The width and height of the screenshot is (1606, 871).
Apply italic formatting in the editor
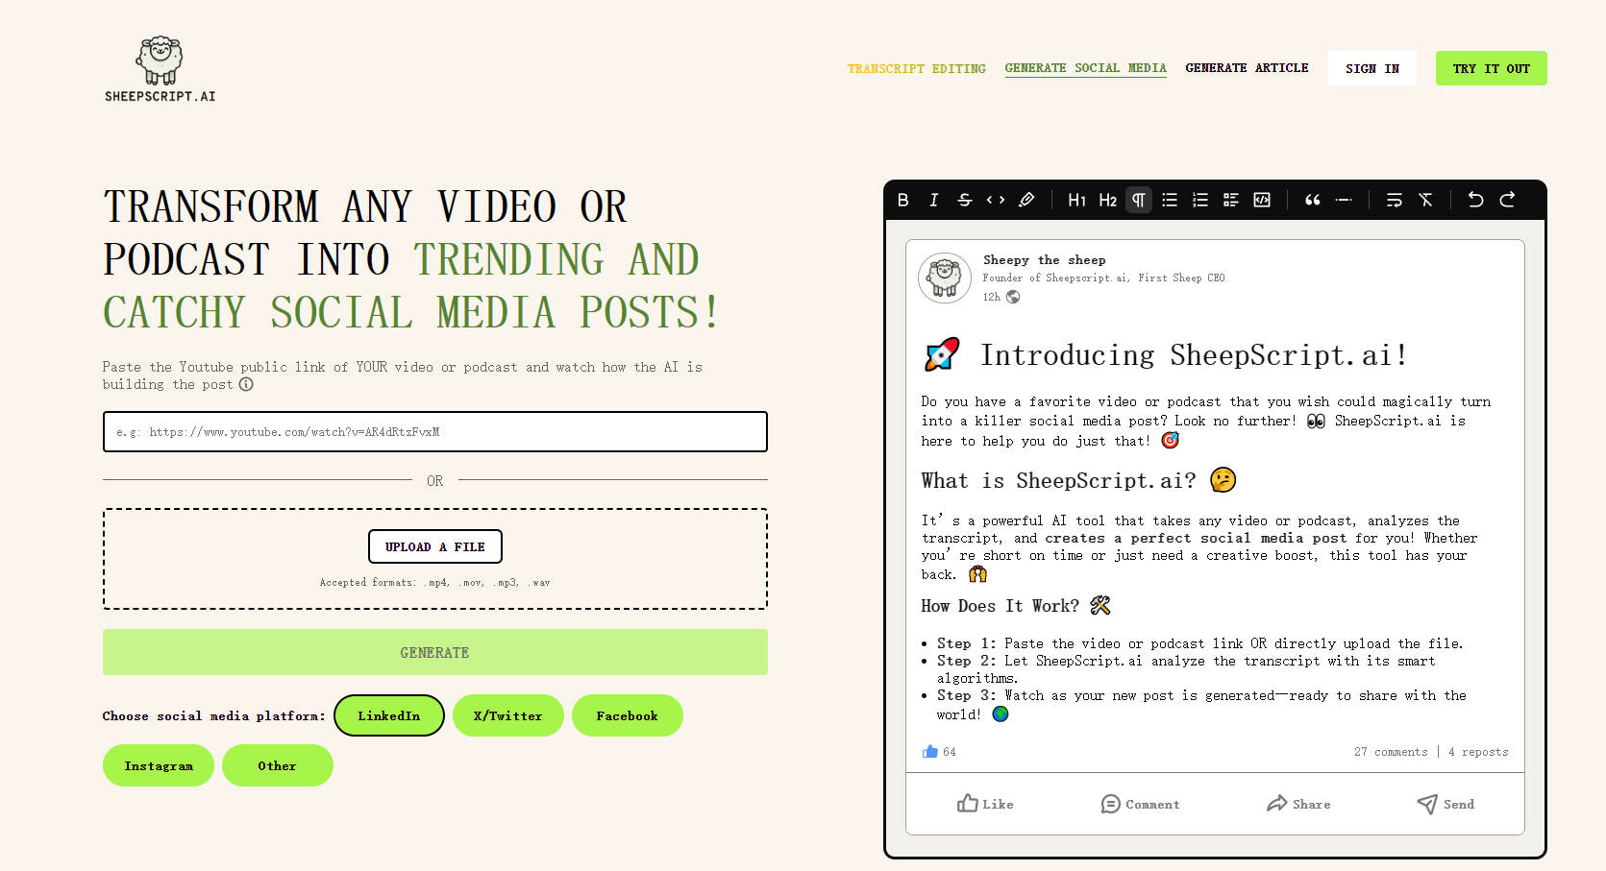pyautogui.click(x=933, y=200)
